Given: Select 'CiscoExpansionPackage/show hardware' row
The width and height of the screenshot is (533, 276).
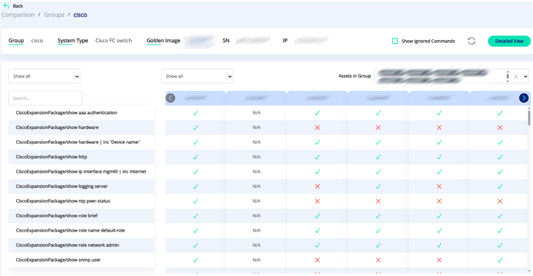Looking at the screenshot, I should click(81, 127).
